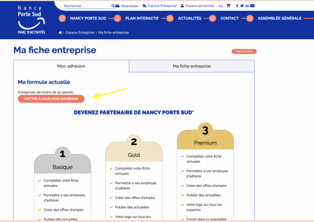
Task: Open the Newsletter envelope link
Action: click(117, 6)
